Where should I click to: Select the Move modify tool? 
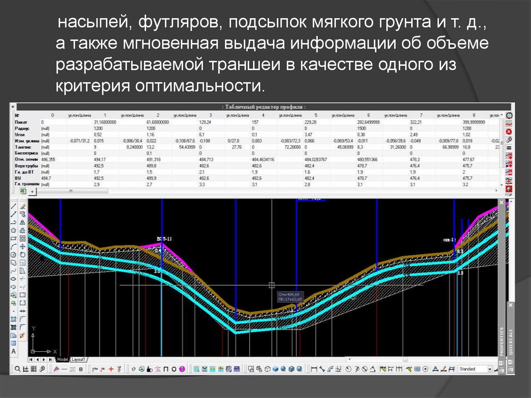pos(22,247)
